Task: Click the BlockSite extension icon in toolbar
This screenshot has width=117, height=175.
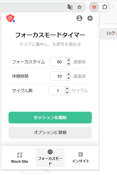Action: click(94, 7)
